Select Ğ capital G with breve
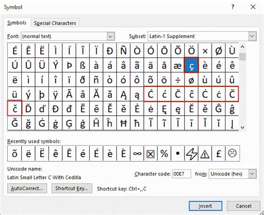Screen dimensions: 264x215 click(x=14, y=123)
